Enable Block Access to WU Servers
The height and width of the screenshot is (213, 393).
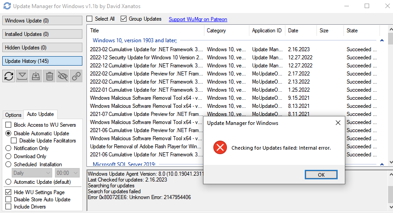tap(8, 124)
